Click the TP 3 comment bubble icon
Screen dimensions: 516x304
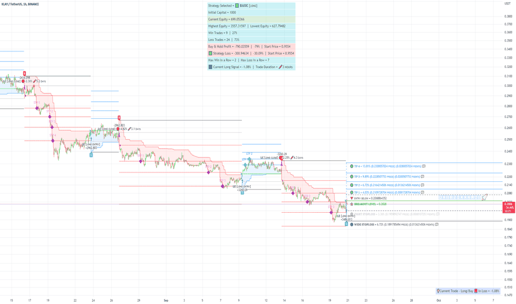pyautogui.click(x=422, y=176)
